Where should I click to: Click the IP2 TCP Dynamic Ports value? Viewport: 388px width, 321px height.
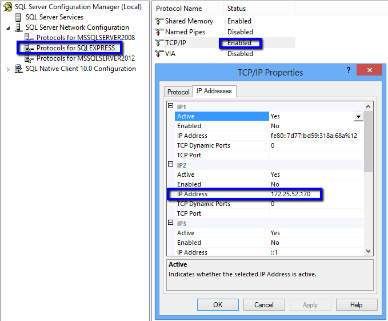(273, 204)
